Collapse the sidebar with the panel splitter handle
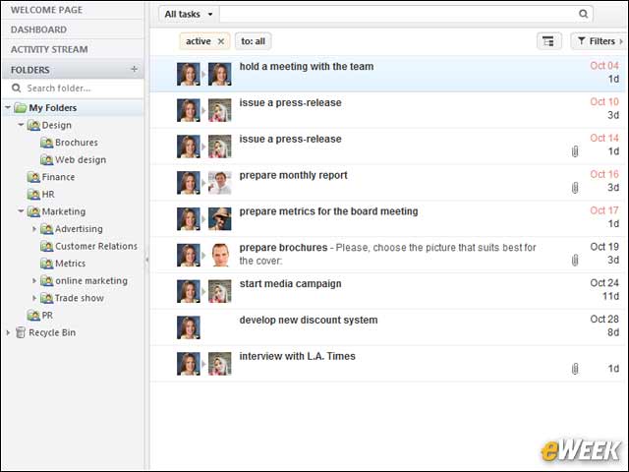Image resolution: width=629 pixels, height=472 pixels. point(146,260)
